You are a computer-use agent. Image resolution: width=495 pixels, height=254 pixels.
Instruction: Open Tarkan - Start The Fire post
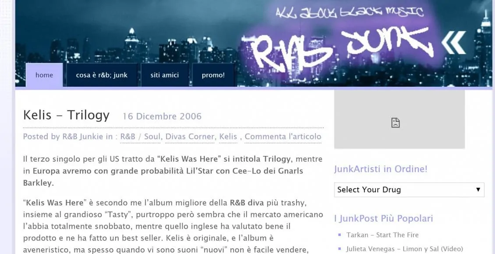tap(382, 235)
